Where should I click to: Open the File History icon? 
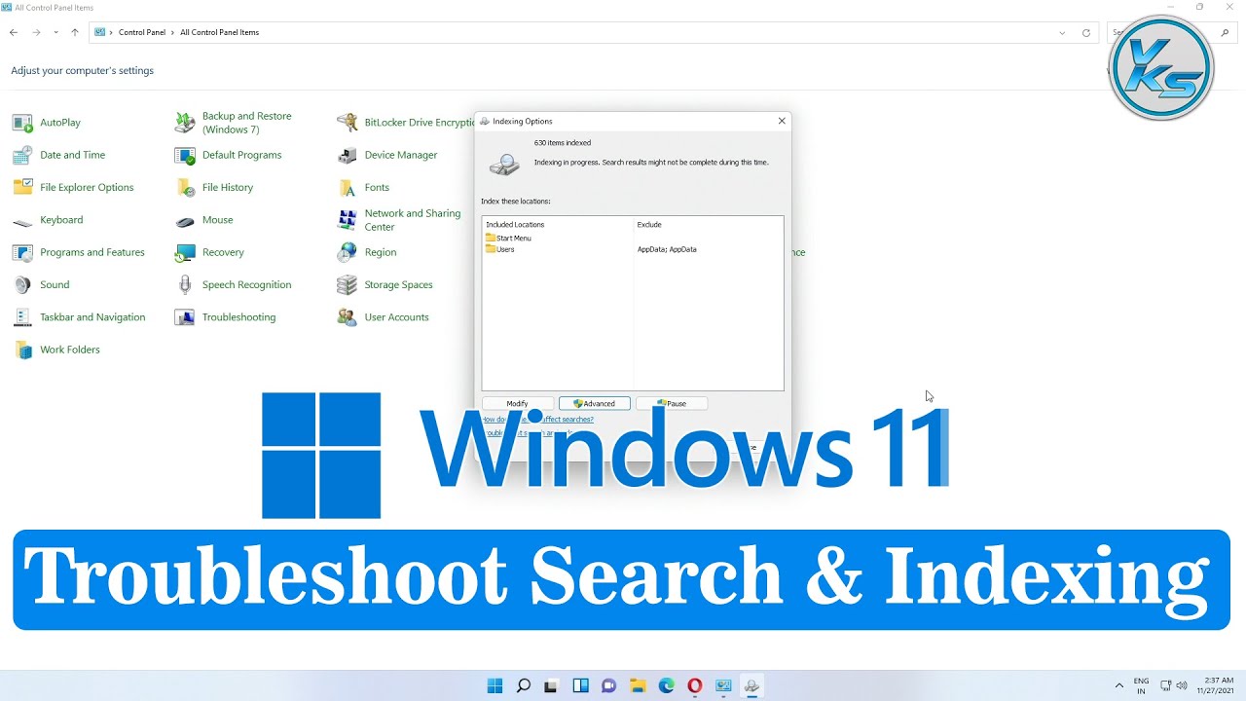[x=185, y=187]
